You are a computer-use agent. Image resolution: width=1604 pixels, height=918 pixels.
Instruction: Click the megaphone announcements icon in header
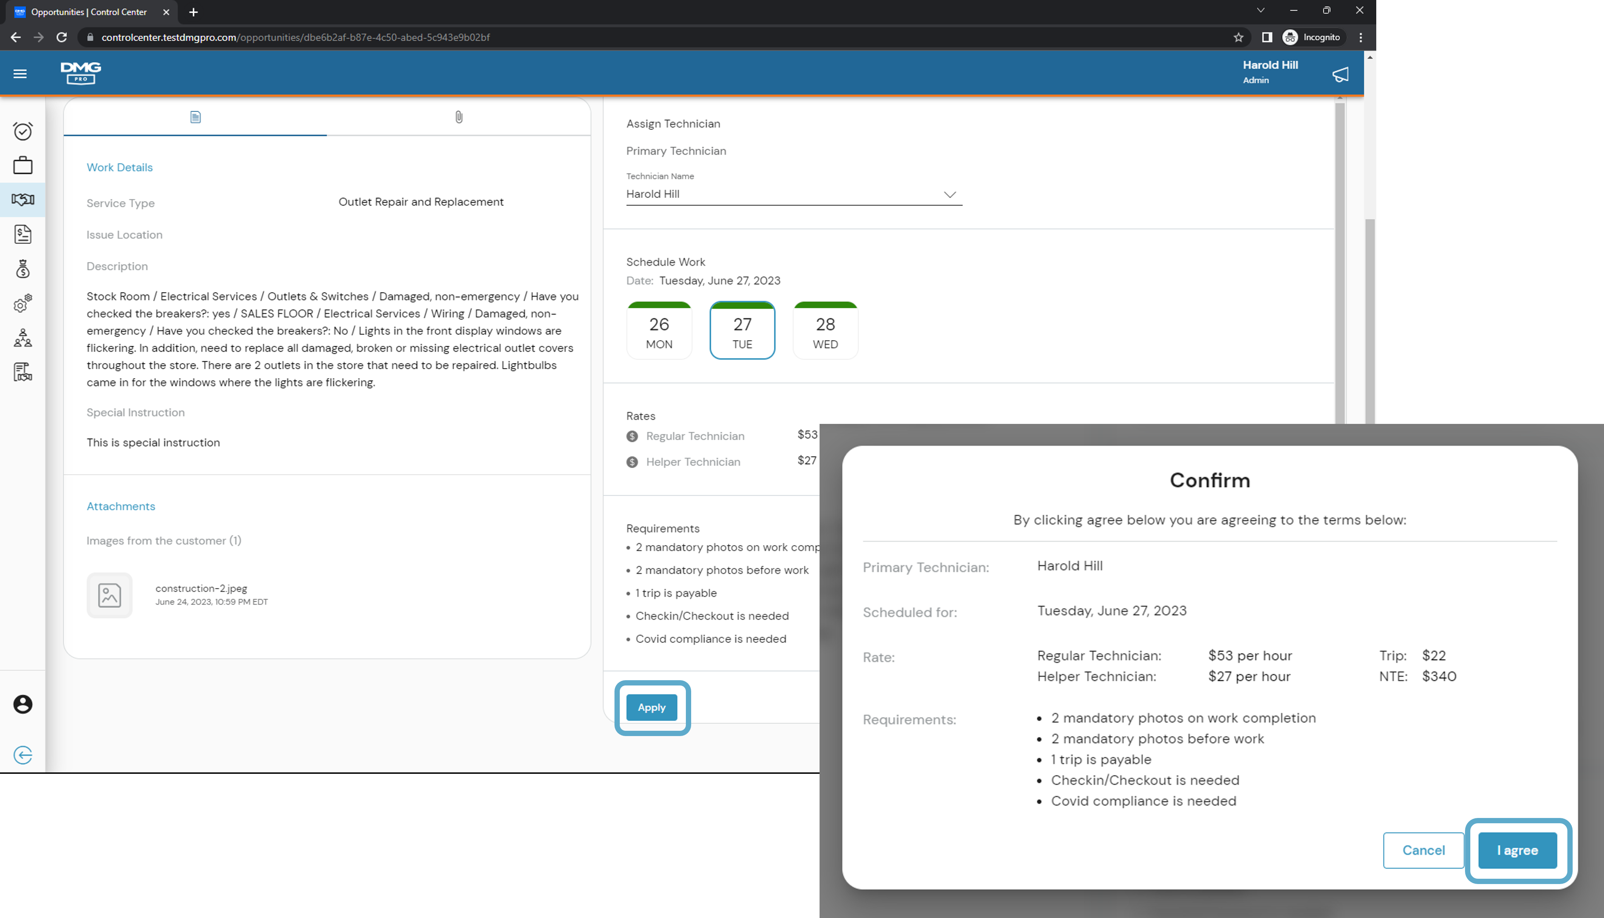[1340, 74]
